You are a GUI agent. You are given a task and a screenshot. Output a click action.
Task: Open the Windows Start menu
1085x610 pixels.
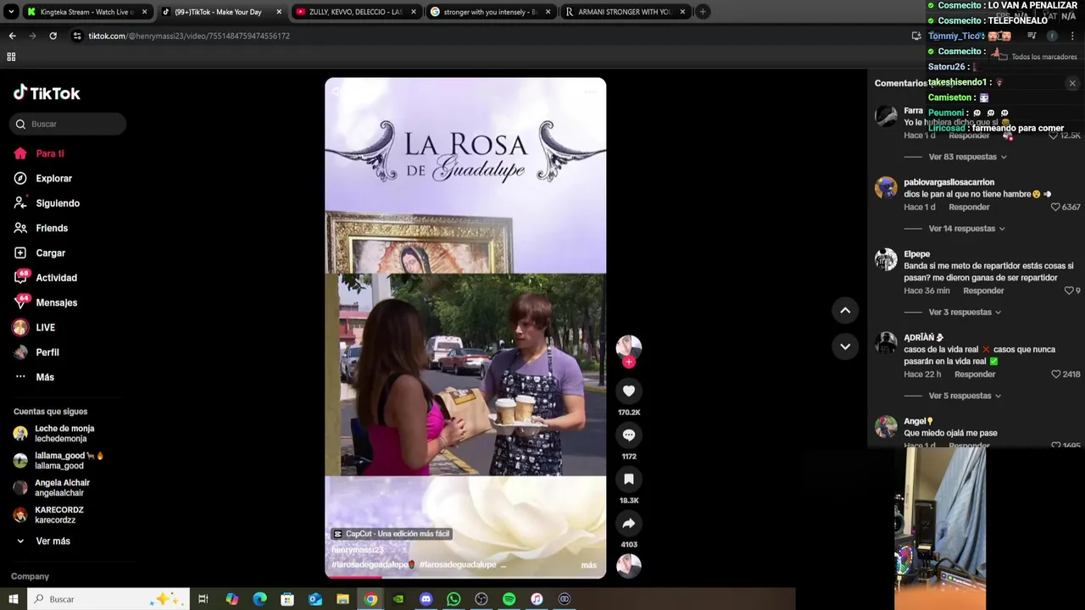coord(13,599)
